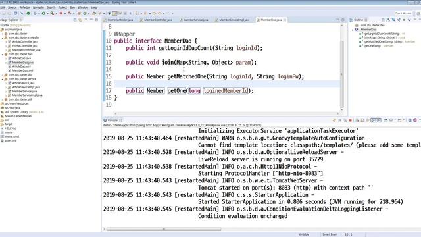The height and width of the screenshot is (237, 421).
Task: Select getOne(long) in the Outline
Action: [x=372, y=46]
